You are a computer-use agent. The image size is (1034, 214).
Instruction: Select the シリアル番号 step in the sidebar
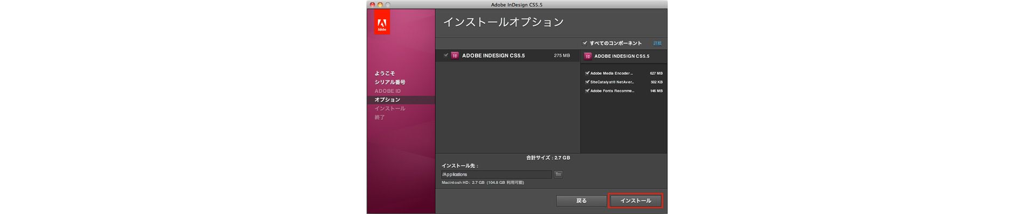(x=390, y=82)
